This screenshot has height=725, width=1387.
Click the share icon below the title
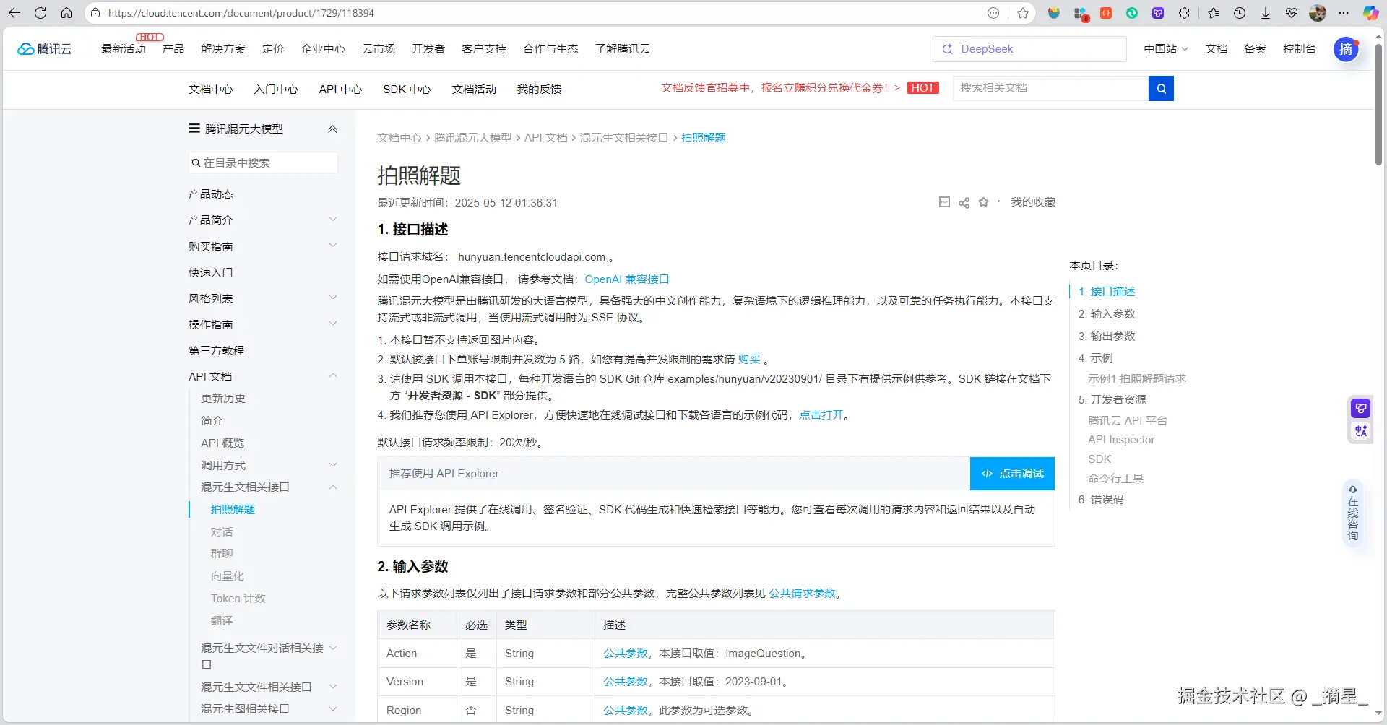[x=964, y=203]
